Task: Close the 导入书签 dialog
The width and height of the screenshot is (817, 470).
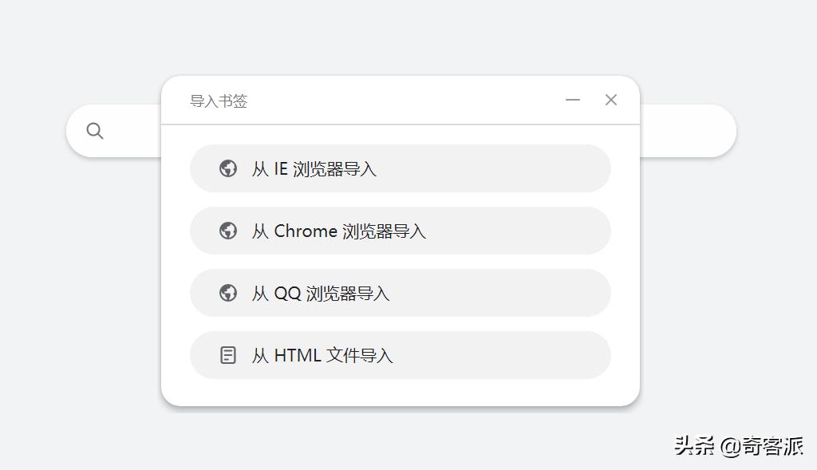Action: point(611,100)
